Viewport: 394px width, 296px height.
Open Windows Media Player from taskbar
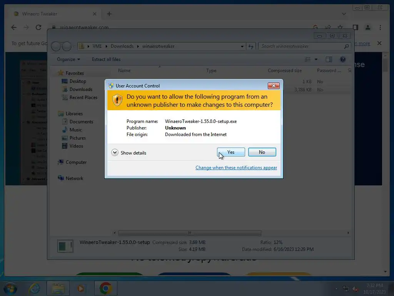[81, 288]
